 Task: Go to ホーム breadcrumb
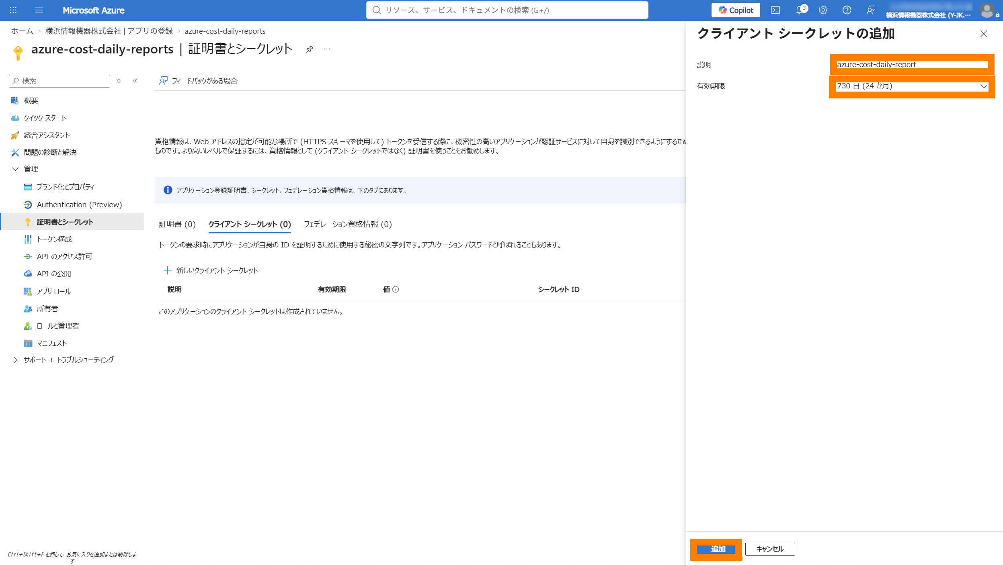coord(22,31)
